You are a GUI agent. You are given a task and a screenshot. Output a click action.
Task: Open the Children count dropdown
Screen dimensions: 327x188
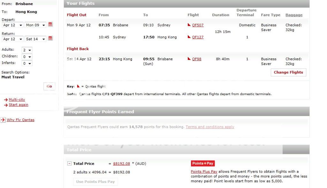click(x=27, y=57)
